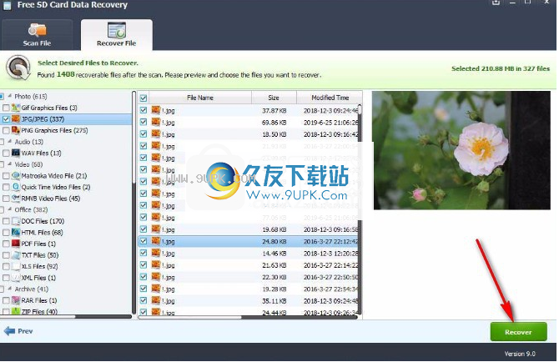Open the Recover File tab
This screenshot has height=362, width=559.
(117, 34)
